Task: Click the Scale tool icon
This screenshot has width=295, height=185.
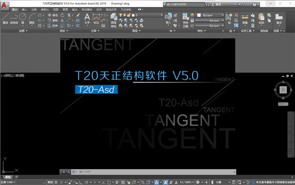Action: 62,26
